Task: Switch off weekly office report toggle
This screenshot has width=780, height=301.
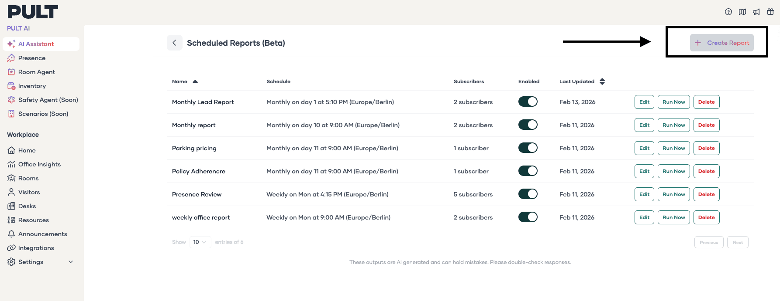Action: coord(528,217)
